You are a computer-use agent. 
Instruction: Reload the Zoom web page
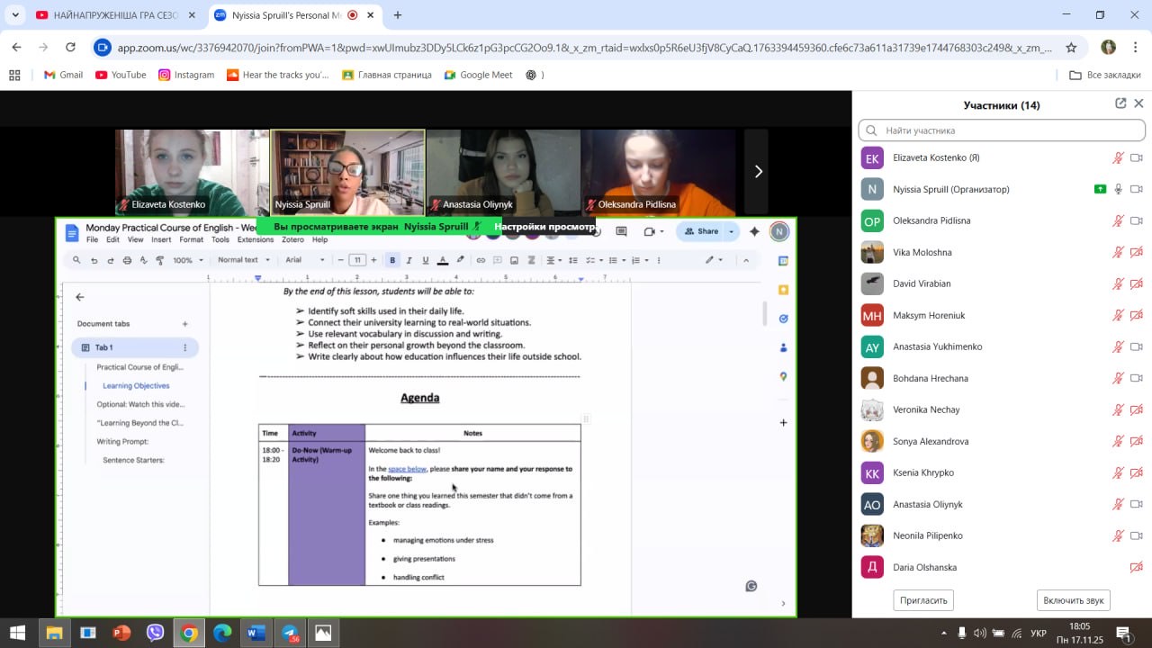[x=70, y=47]
